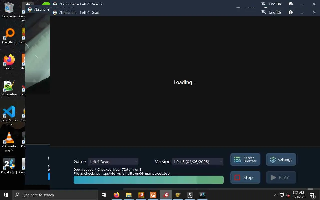
Task: Open launcher Settings
Action: coord(281,159)
